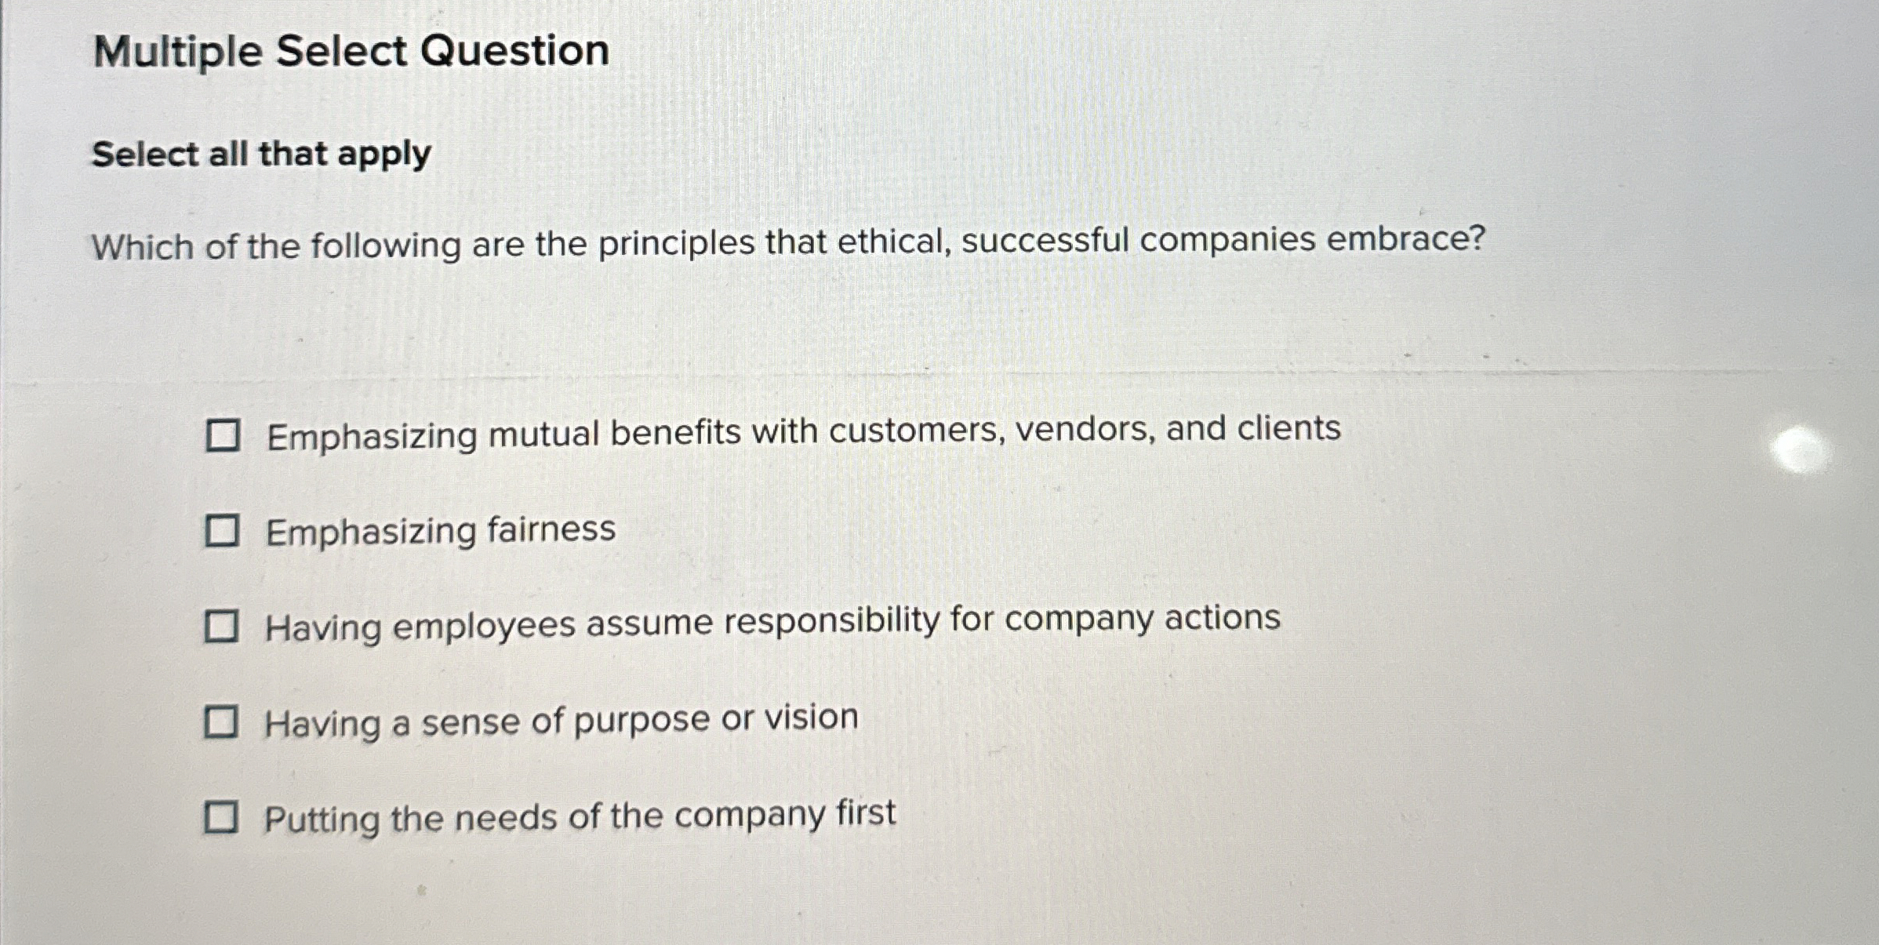Uncheck the 'Having a sense of purpose or vision' checkbox
Image resolution: width=1879 pixels, height=945 pixels.
tap(224, 721)
